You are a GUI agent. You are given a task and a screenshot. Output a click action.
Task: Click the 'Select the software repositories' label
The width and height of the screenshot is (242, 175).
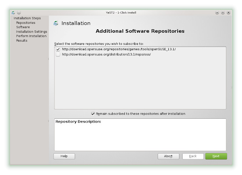click(x=99, y=44)
